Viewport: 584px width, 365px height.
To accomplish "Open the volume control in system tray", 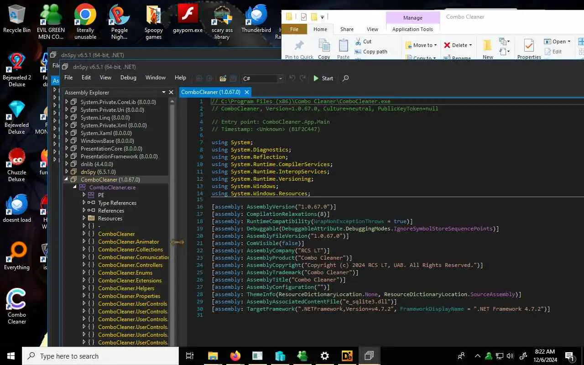I will [x=510, y=356].
